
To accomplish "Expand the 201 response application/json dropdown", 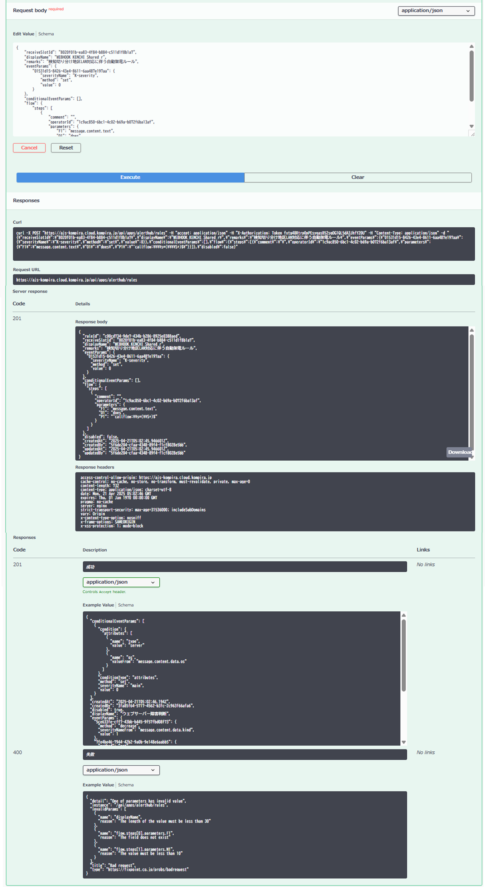I will pos(121,582).
